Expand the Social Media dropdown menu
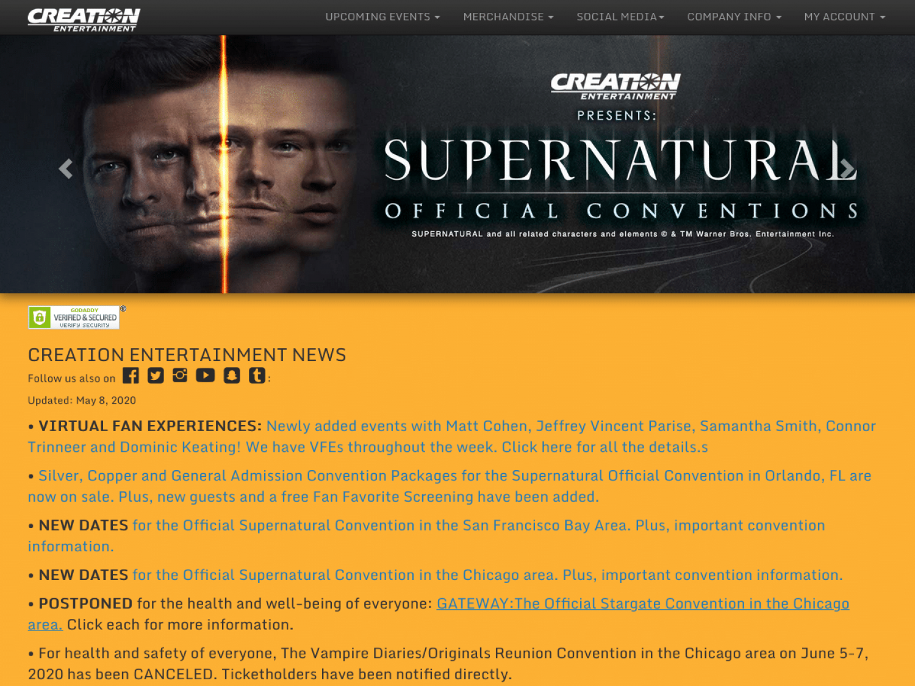 (x=620, y=17)
